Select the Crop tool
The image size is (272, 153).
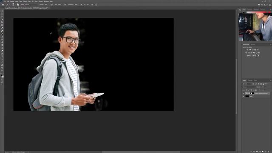click(x=2, y=23)
